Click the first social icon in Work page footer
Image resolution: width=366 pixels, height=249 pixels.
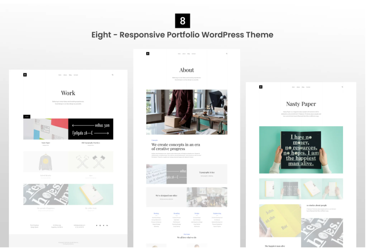click(x=96, y=225)
